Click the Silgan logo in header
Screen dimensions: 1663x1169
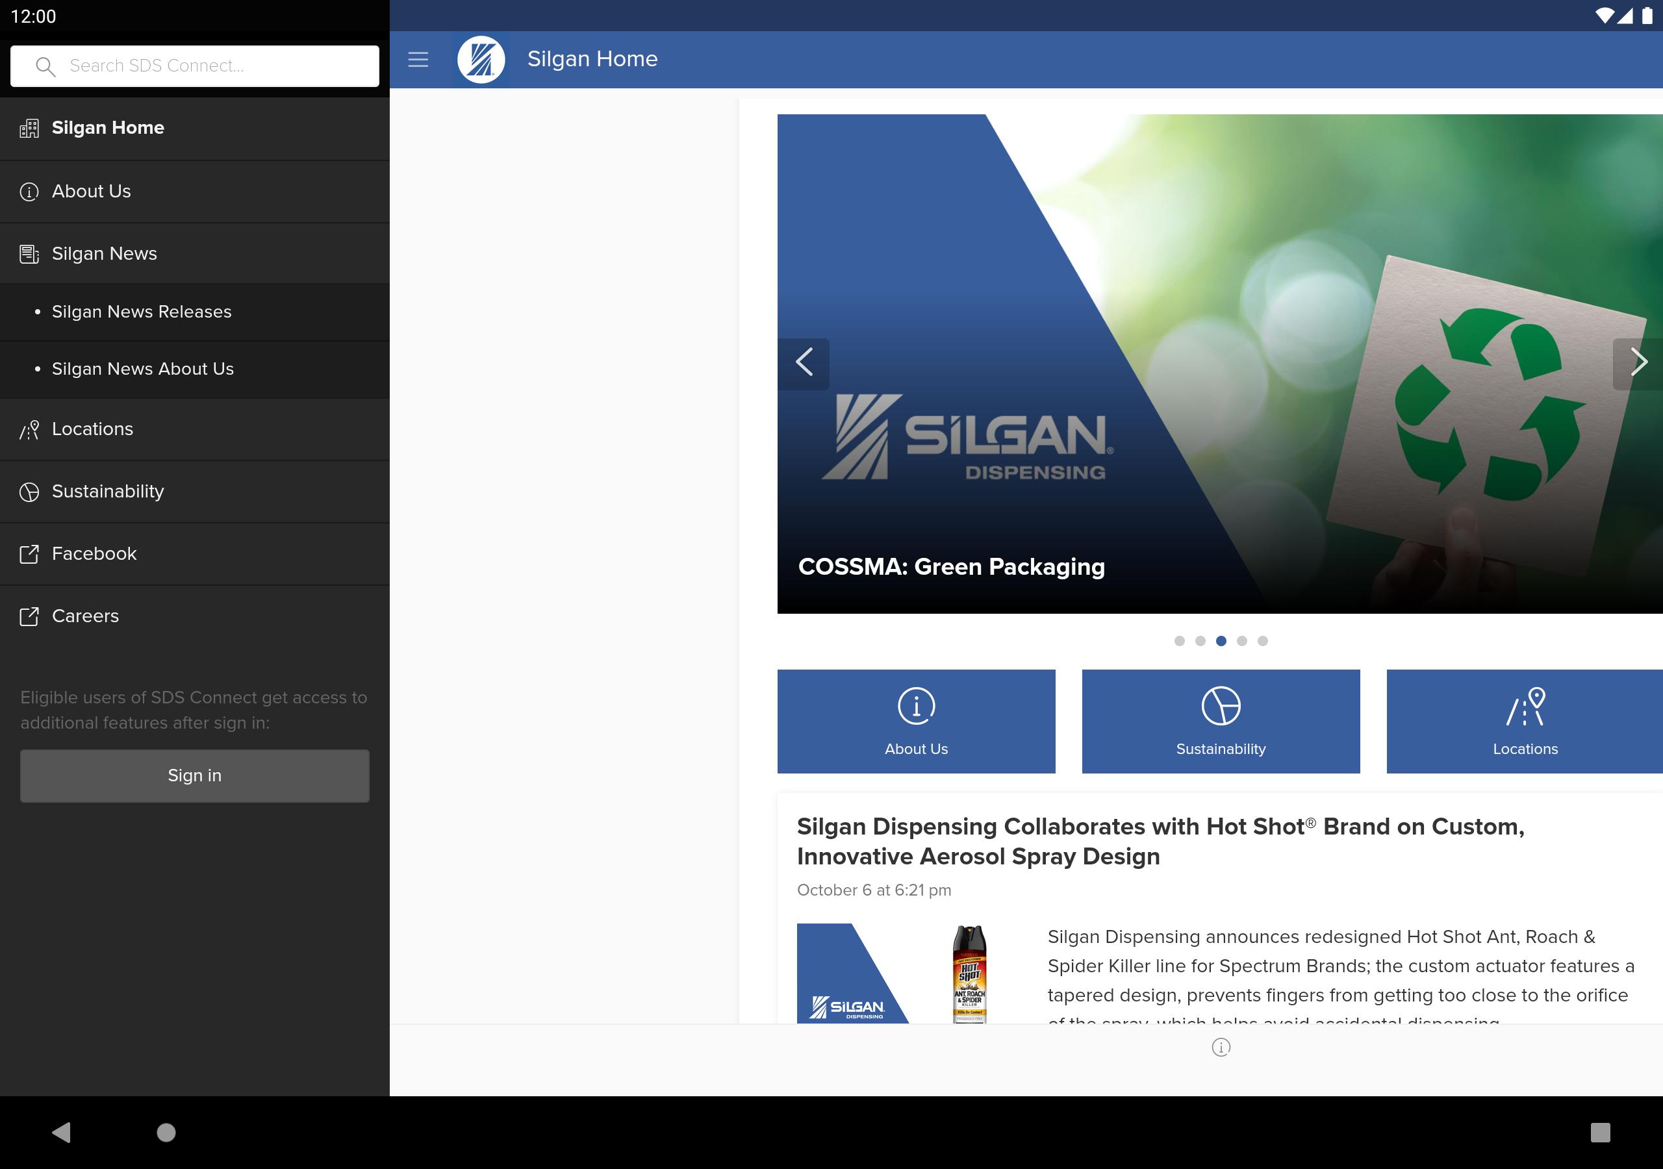click(481, 59)
